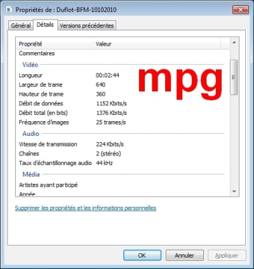
Task: Click the 1376 Kbits/s value
Action: 112,113
